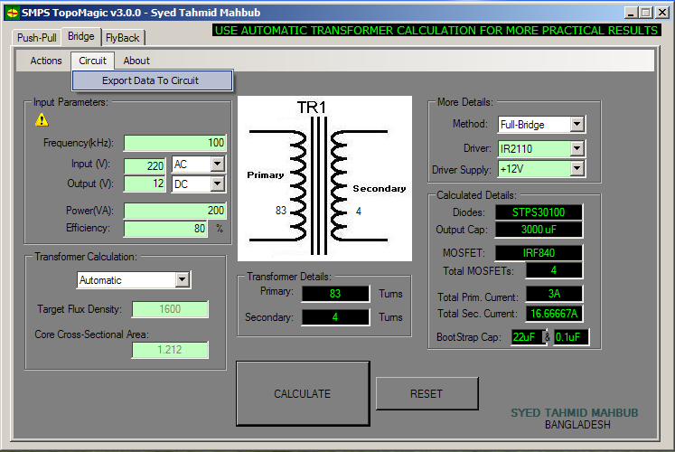
Task: Select Export Data To Circuit
Action: click(x=151, y=80)
